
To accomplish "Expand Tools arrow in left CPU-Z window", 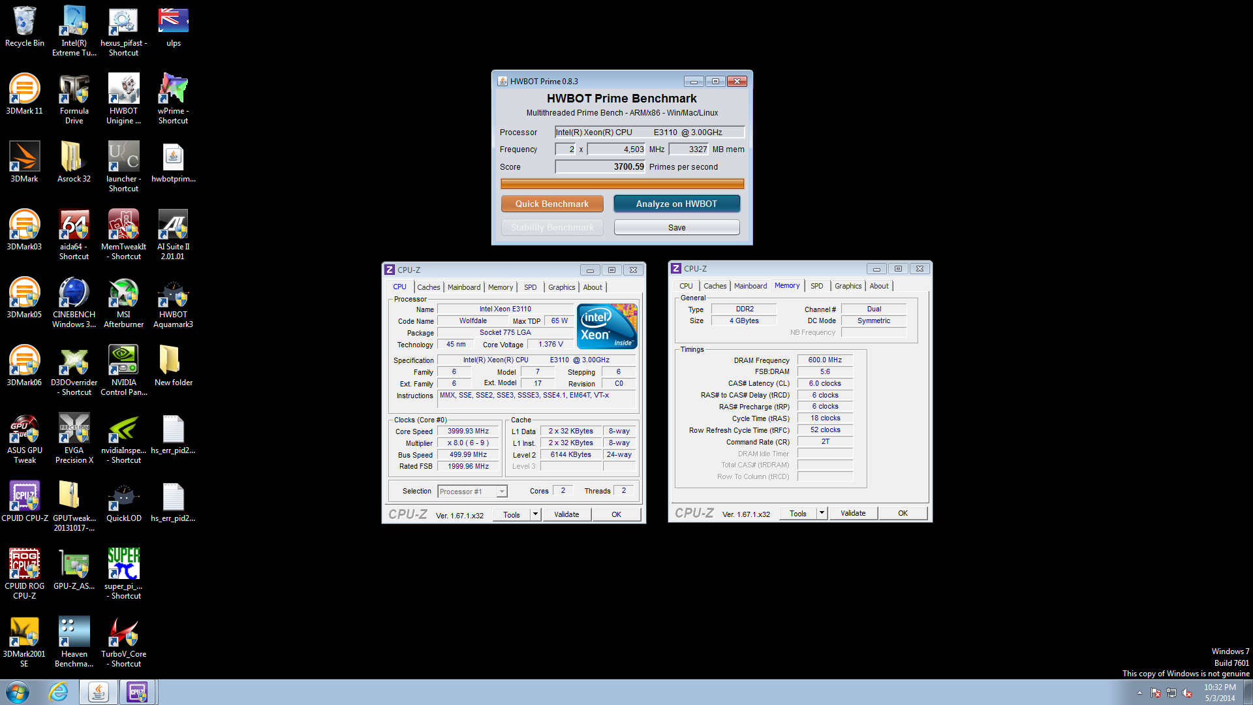I will click(535, 514).
